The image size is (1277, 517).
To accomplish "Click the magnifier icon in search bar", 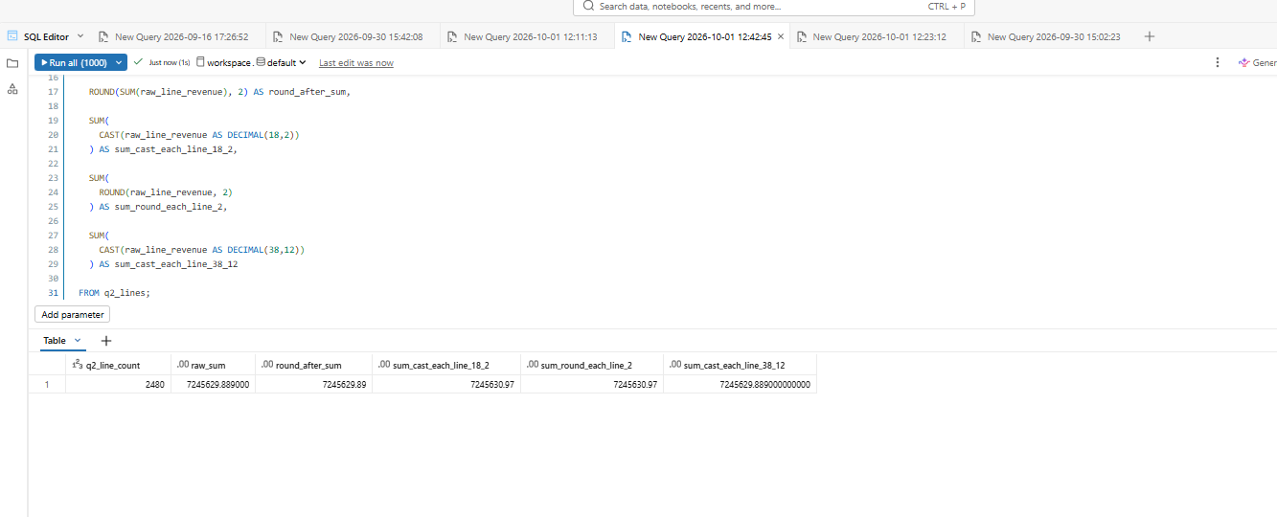I will click(588, 6).
